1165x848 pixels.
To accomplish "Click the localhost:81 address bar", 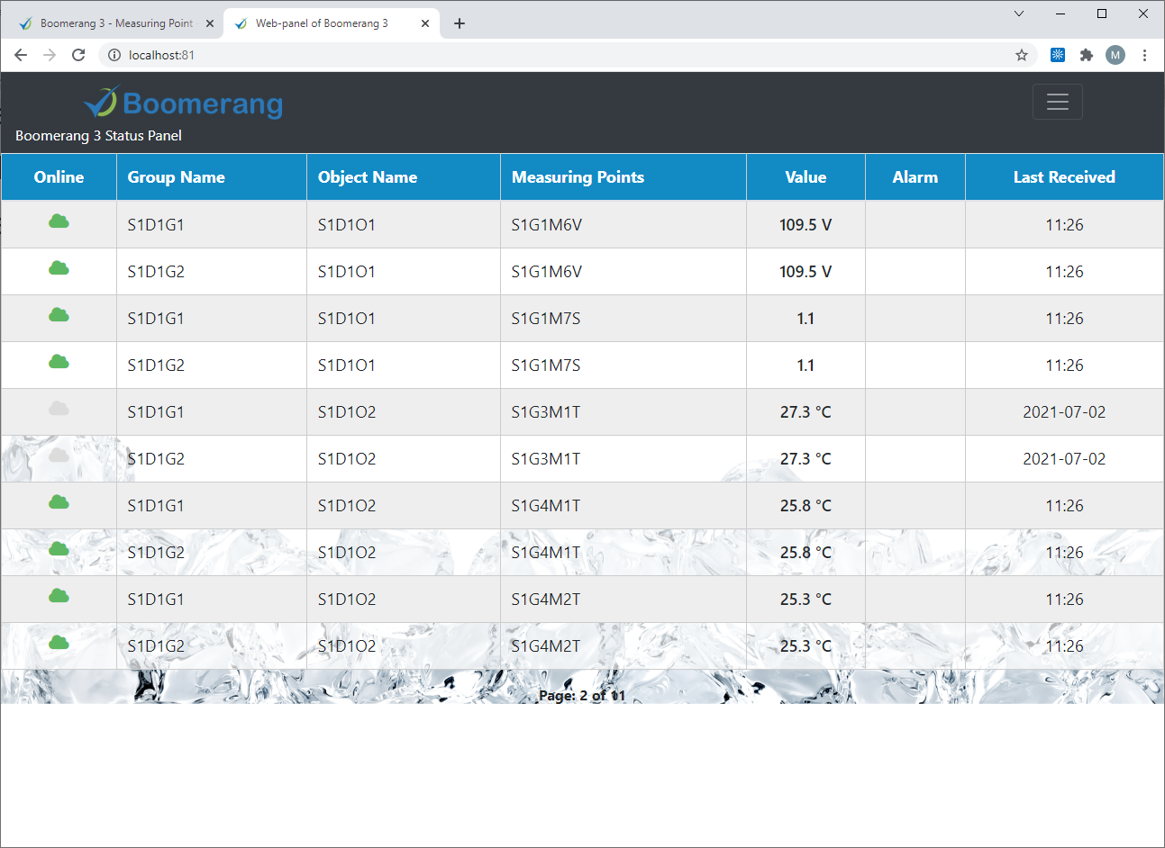I will [541, 55].
